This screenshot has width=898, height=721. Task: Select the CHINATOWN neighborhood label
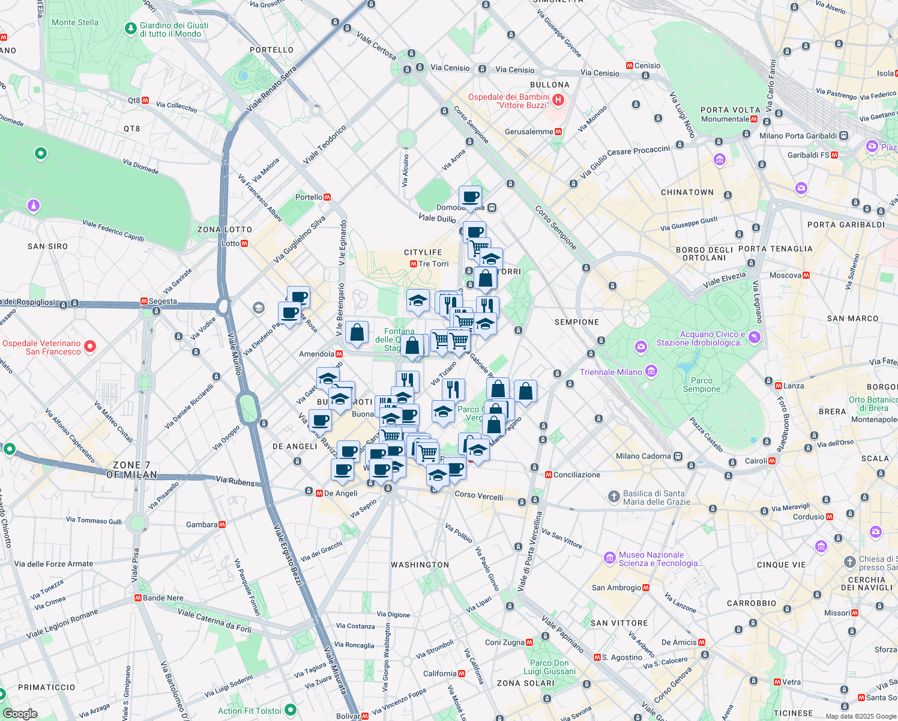[687, 192]
